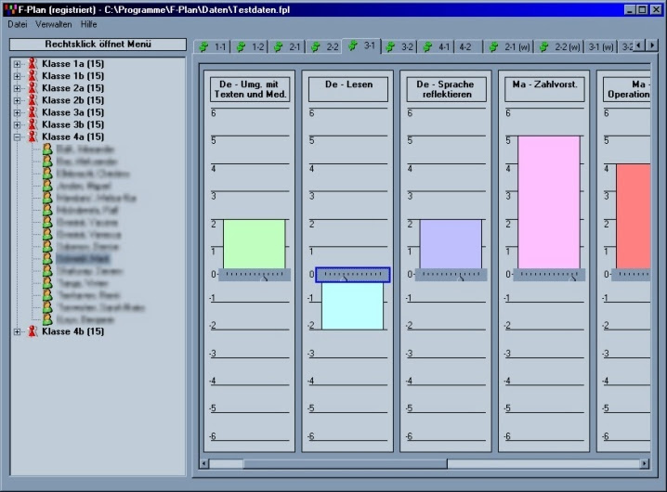Click the green figure icon on tab 4-1

tap(427, 46)
